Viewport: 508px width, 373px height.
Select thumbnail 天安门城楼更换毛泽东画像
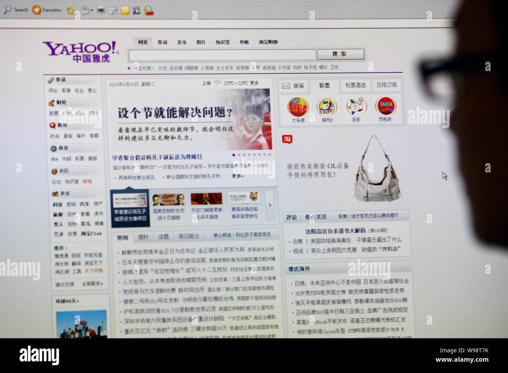tap(206, 206)
